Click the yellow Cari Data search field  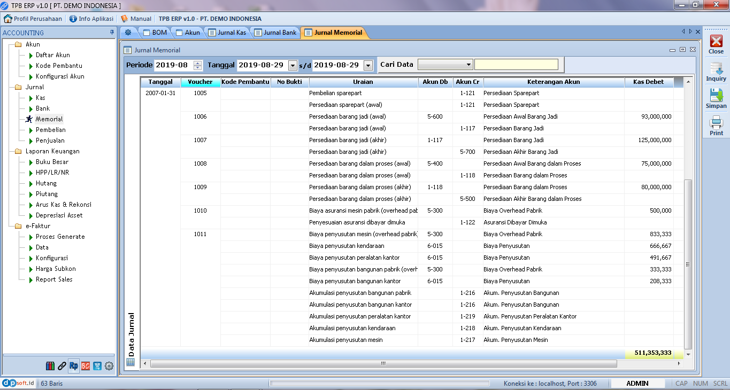516,65
